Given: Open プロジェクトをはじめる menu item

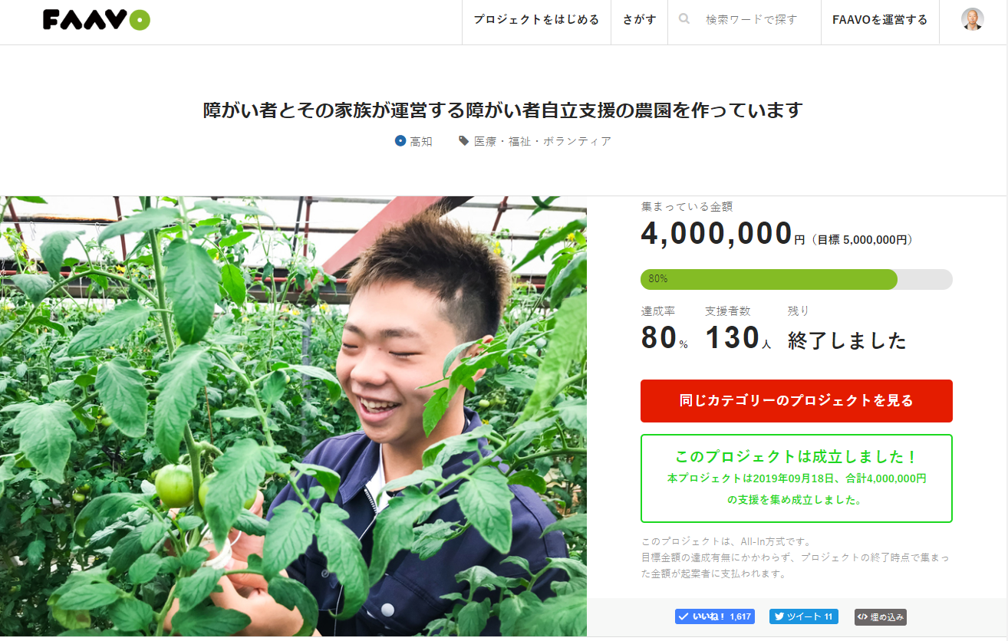Looking at the screenshot, I should click(536, 20).
